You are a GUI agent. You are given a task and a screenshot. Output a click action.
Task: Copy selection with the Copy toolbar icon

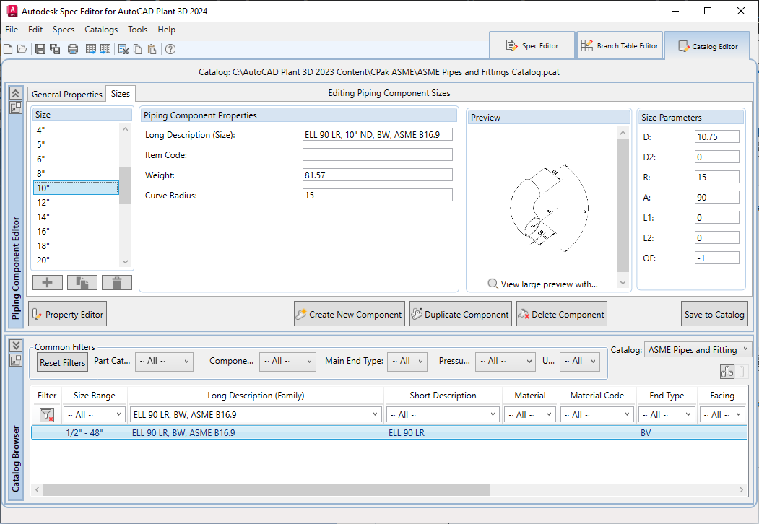[x=137, y=49]
